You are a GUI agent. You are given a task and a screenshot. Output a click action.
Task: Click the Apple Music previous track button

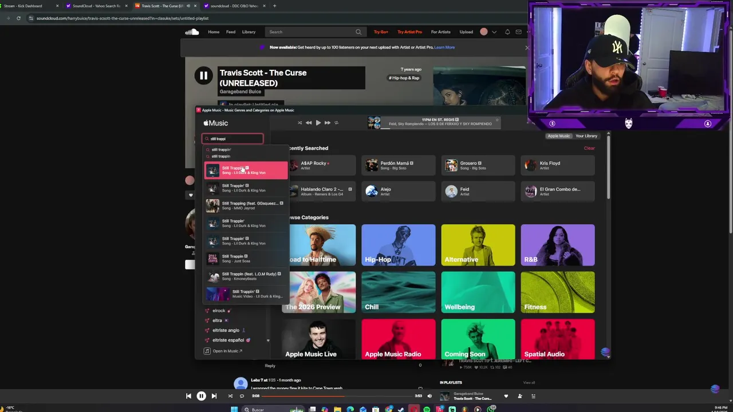[309, 122]
